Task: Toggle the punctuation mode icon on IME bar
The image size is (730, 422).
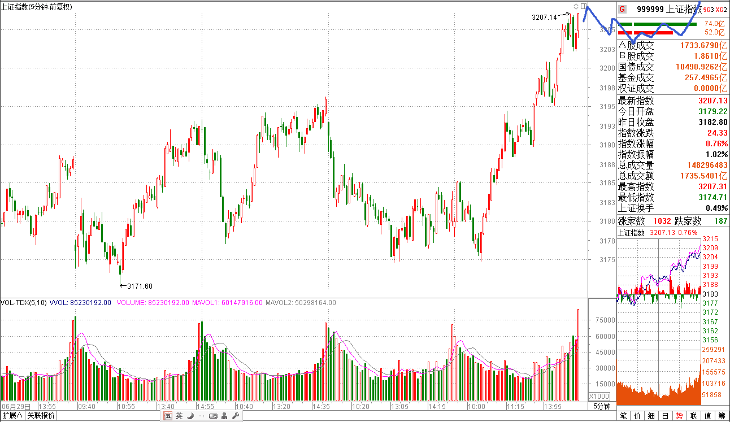Action: [x=201, y=416]
